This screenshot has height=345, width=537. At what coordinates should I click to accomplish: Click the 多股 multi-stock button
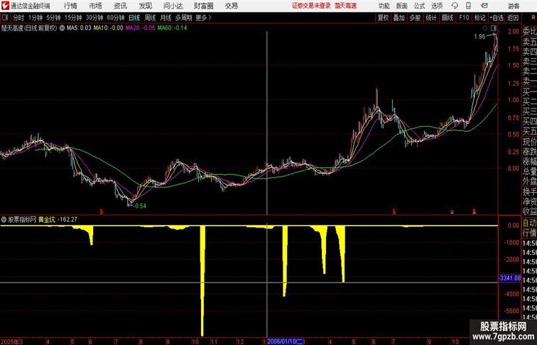click(x=415, y=18)
